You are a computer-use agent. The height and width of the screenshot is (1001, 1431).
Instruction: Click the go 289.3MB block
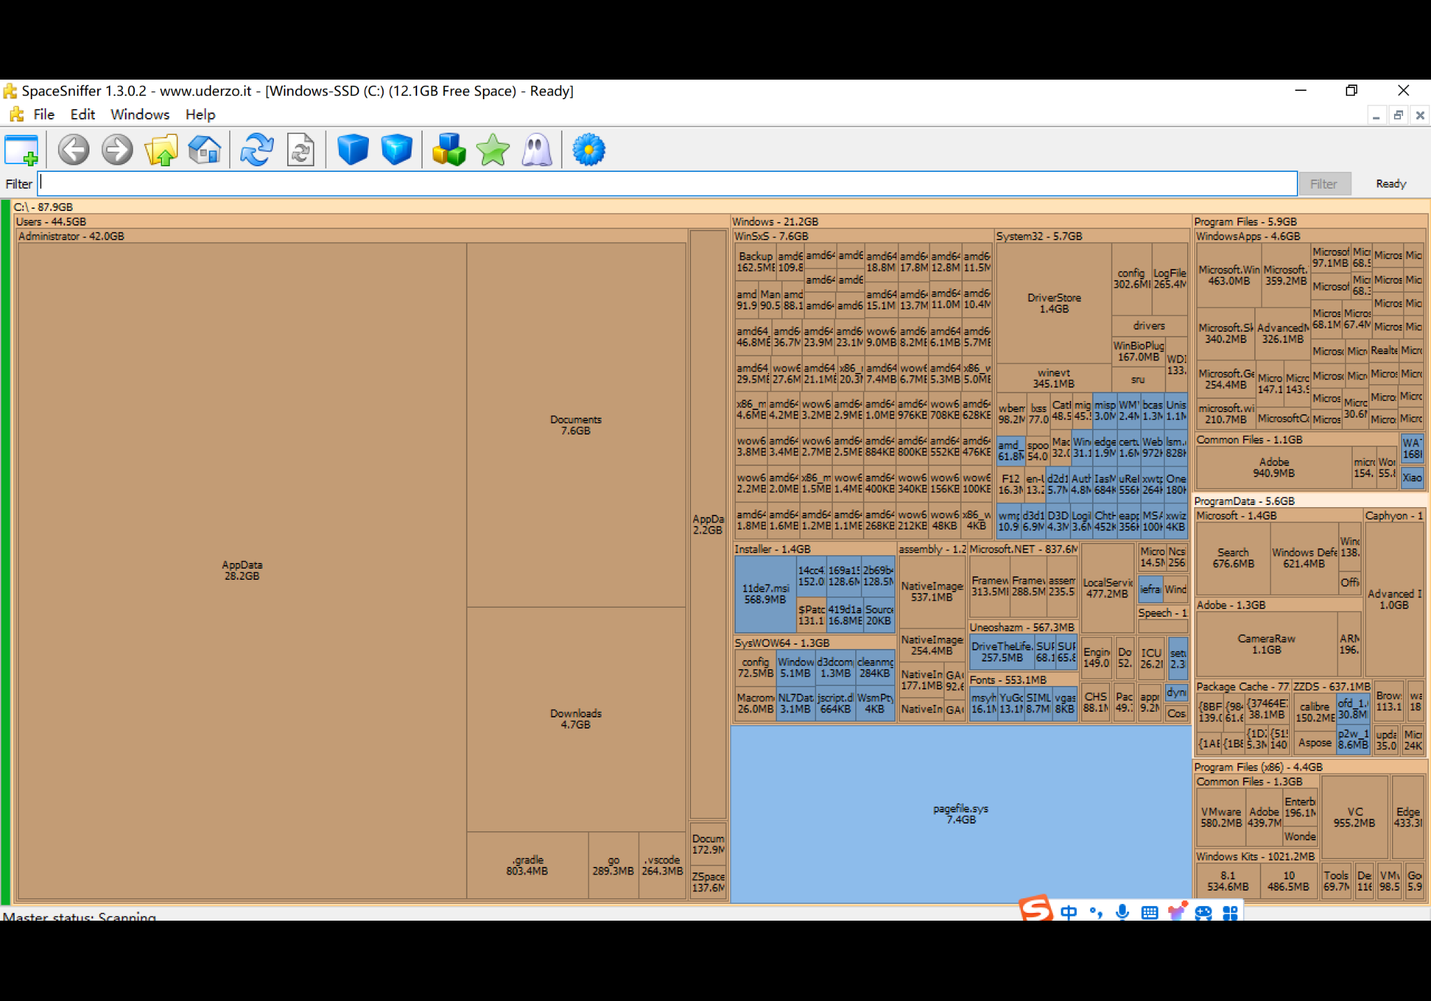(x=613, y=865)
